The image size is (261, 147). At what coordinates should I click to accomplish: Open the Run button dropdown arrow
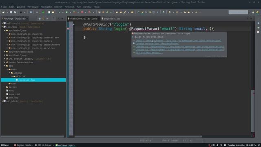71,12
